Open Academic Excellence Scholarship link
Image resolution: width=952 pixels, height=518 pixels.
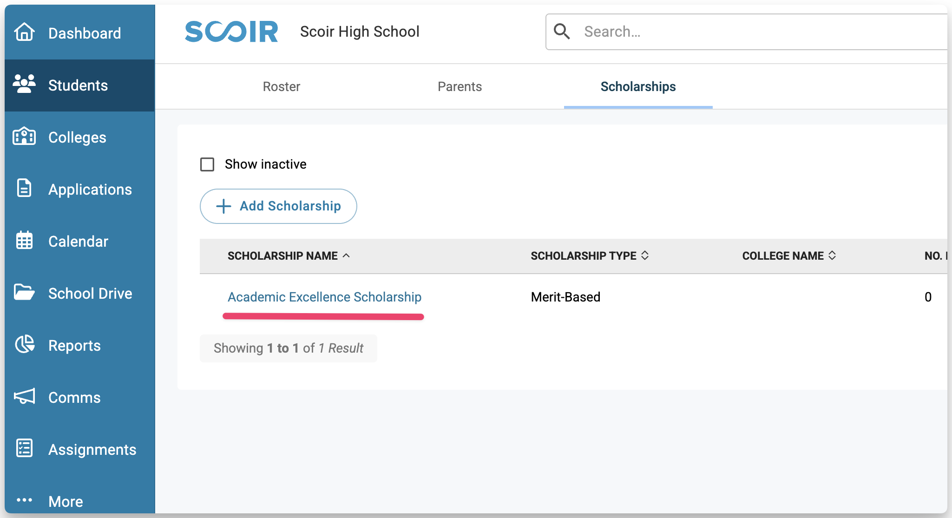(x=324, y=297)
